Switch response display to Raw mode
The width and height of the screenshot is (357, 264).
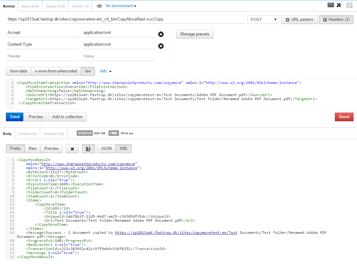pyautogui.click(x=32, y=149)
